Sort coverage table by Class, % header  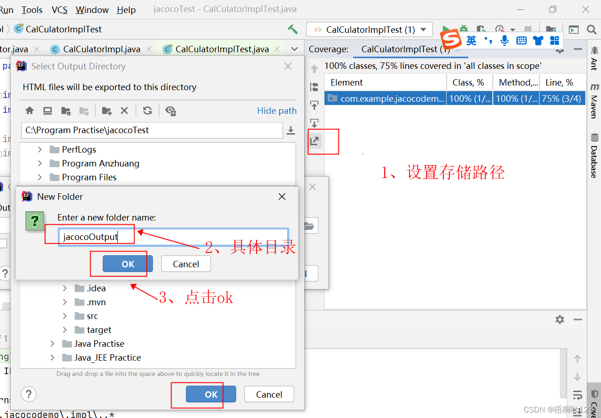[x=469, y=82]
